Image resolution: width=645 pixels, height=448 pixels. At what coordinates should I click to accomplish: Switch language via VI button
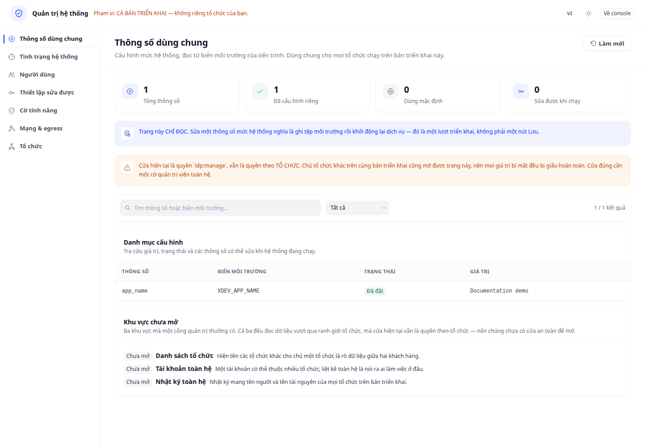(x=569, y=13)
